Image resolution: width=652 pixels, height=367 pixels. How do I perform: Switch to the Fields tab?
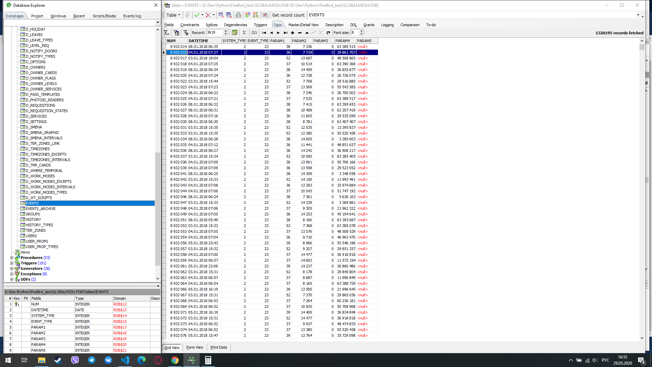[x=169, y=25]
